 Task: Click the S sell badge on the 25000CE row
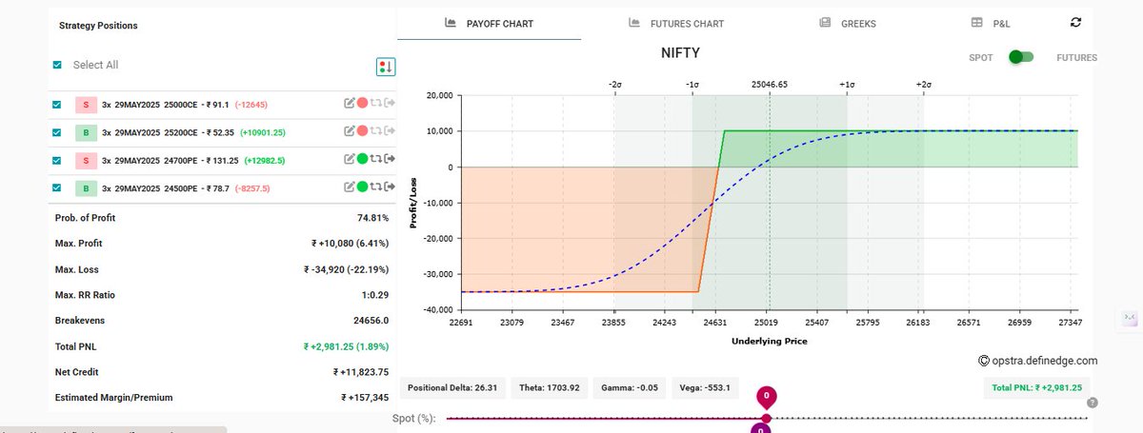tap(86, 105)
